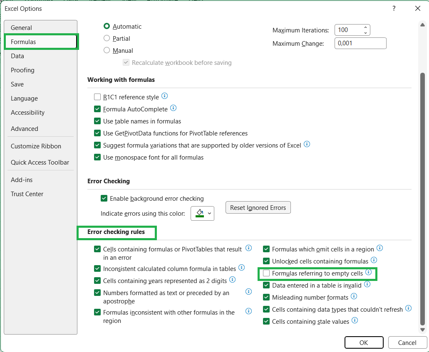Screen dimensions: 429x352
Task: Click info icon for data types that couldn't refresh
Action: (x=408, y=308)
